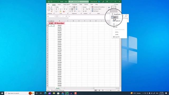
Task: Click the Cut scissors icon
Action: coord(52,7)
